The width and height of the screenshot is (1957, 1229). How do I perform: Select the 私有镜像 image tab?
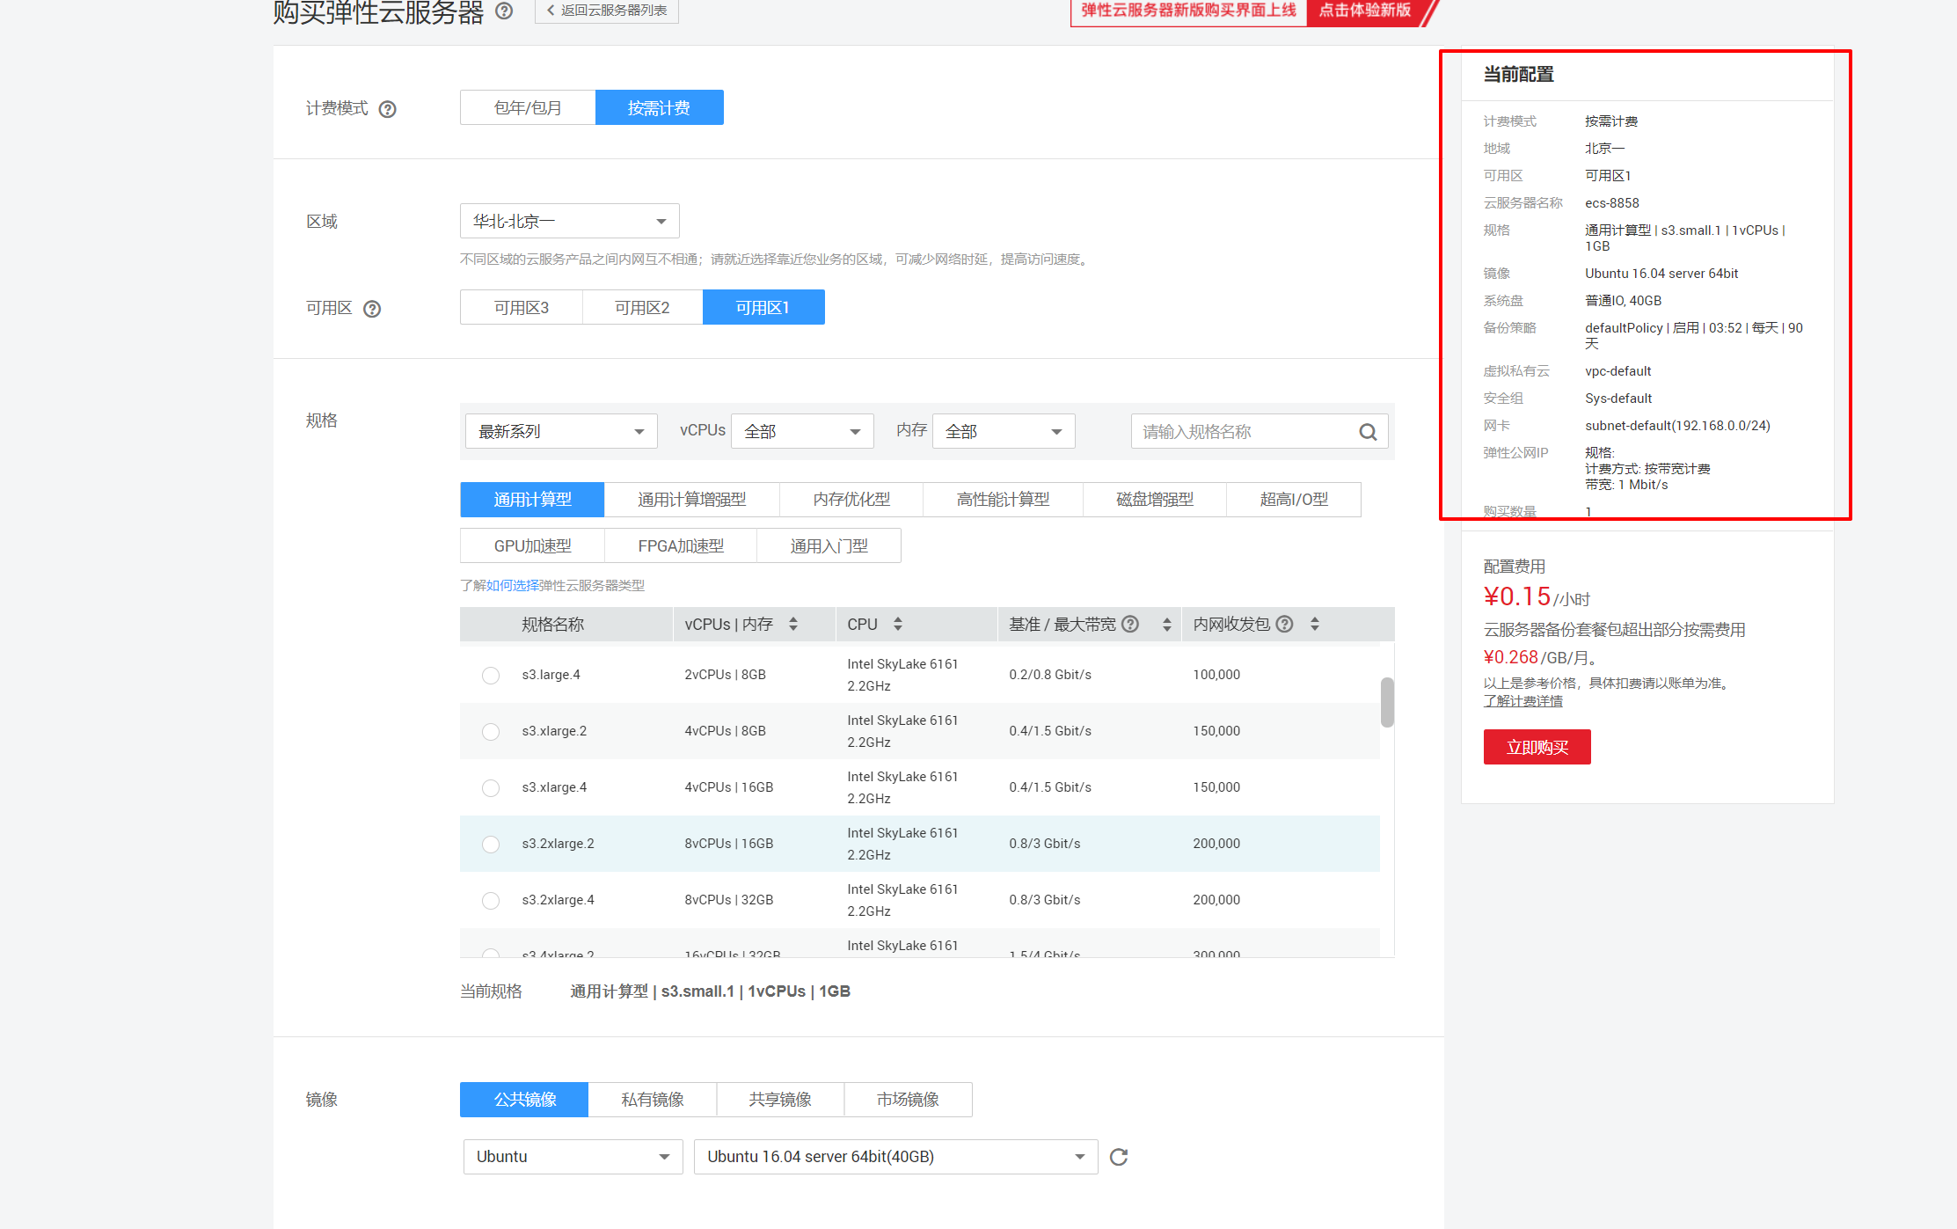[652, 1100]
